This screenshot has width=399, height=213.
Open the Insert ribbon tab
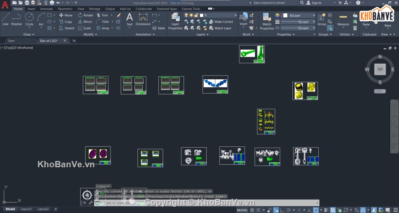click(31, 9)
